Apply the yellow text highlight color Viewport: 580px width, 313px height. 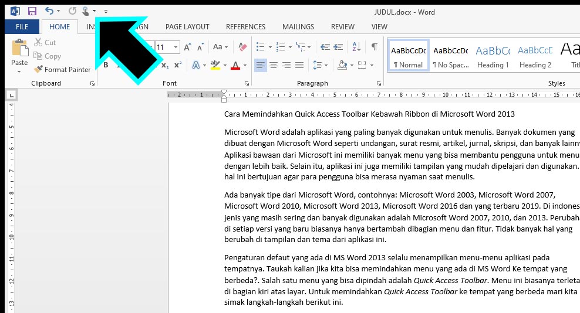215,66
